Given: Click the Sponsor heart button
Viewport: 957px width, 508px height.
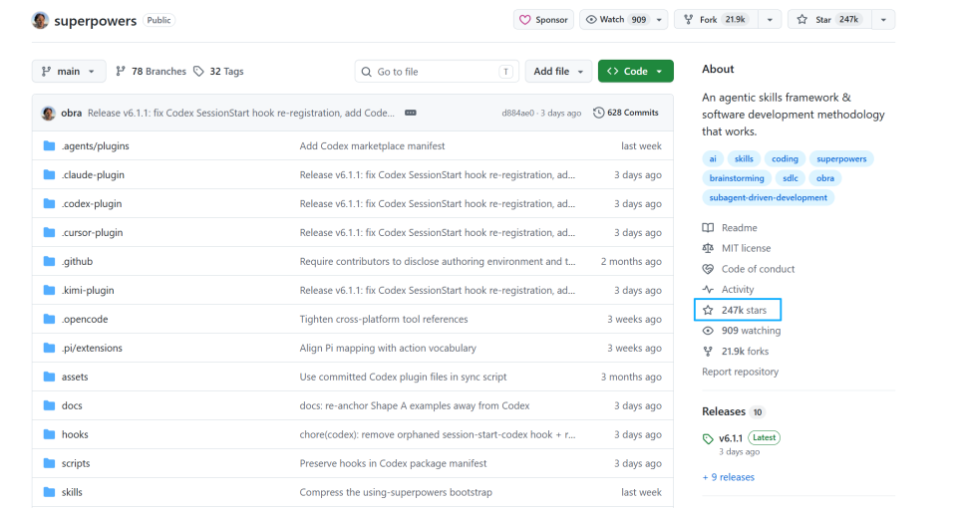Looking at the screenshot, I should (x=544, y=20).
